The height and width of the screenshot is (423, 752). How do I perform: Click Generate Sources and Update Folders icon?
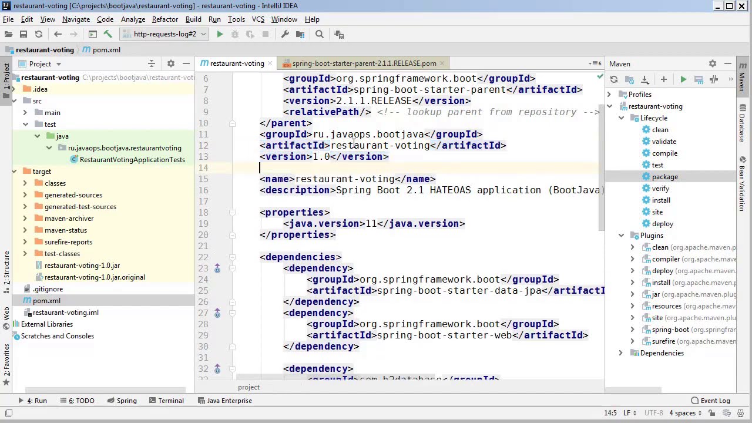coord(629,79)
